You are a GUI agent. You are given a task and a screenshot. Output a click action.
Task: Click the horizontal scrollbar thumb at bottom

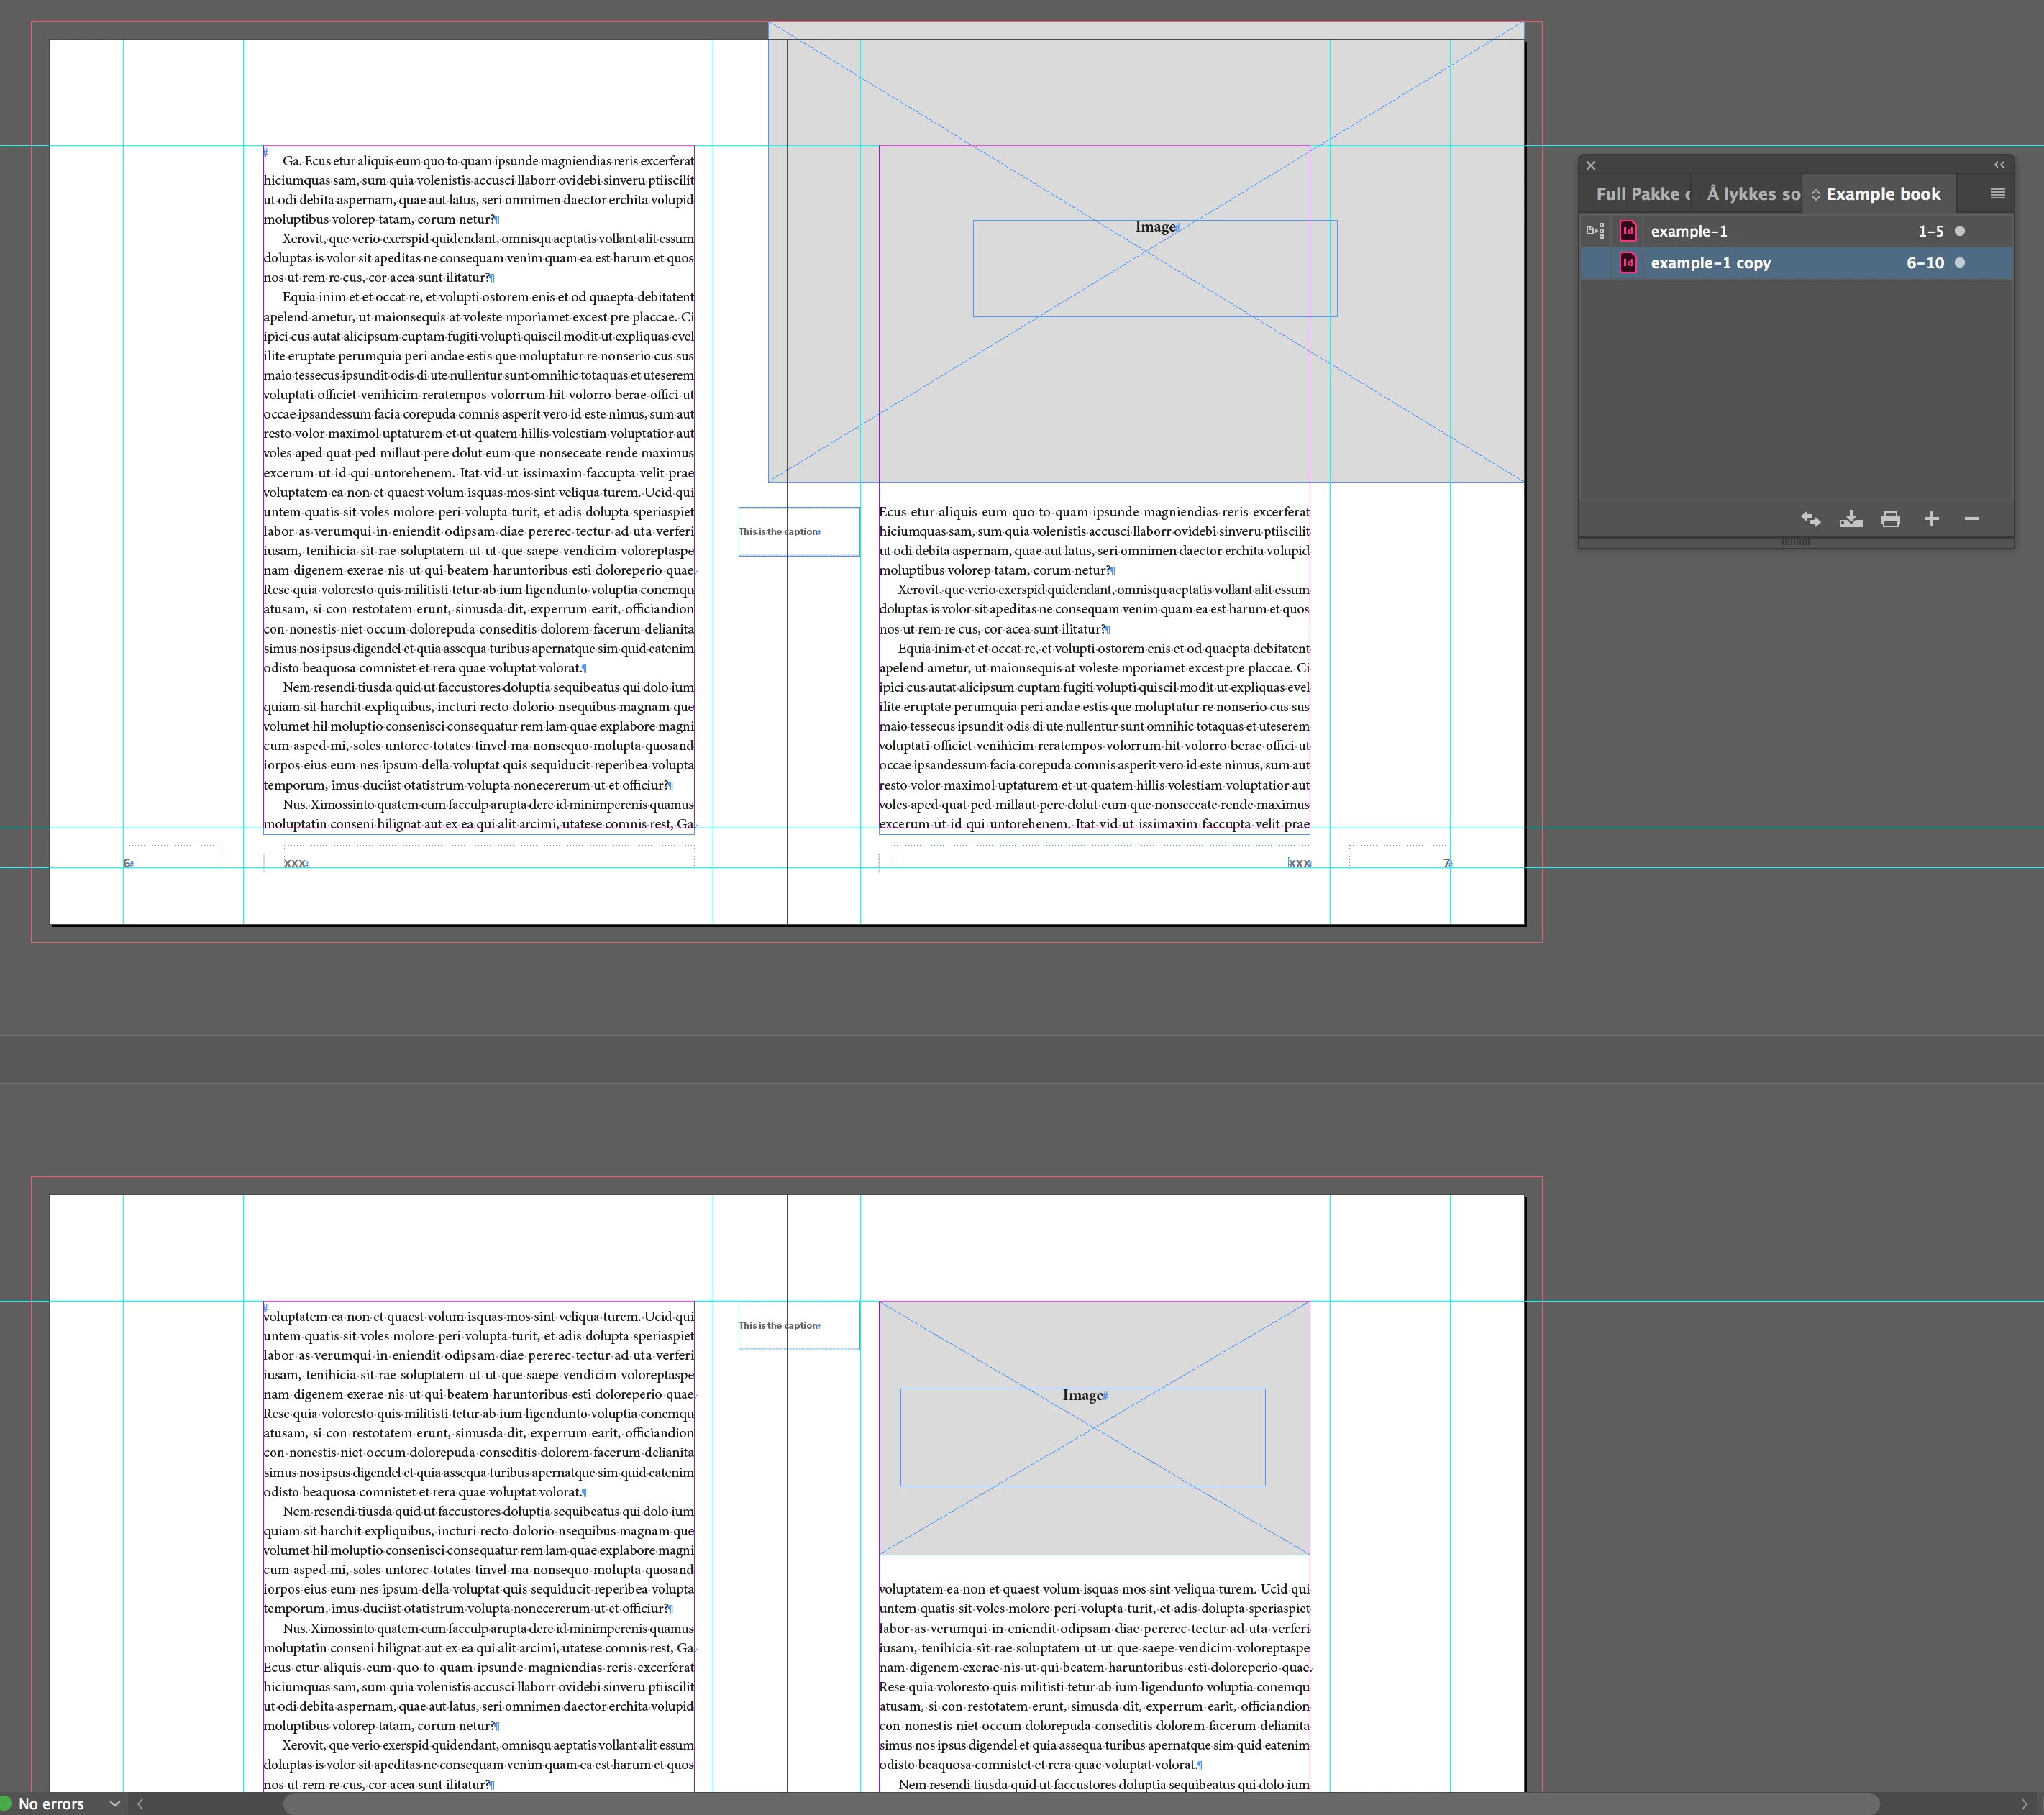[1080, 1803]
